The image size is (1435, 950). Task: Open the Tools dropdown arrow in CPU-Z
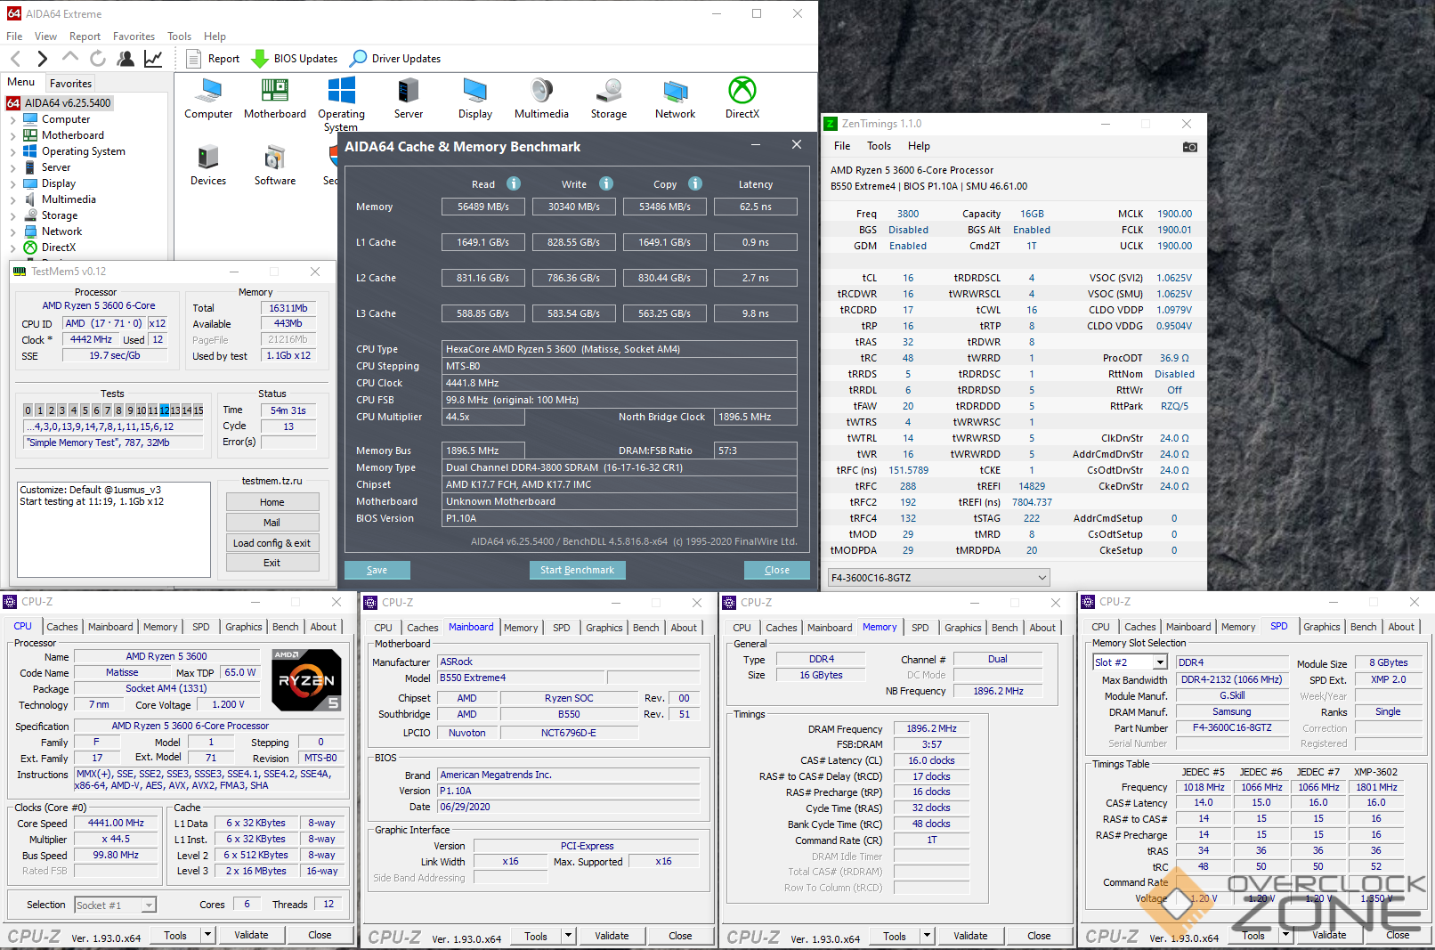[x=207, y=935]
